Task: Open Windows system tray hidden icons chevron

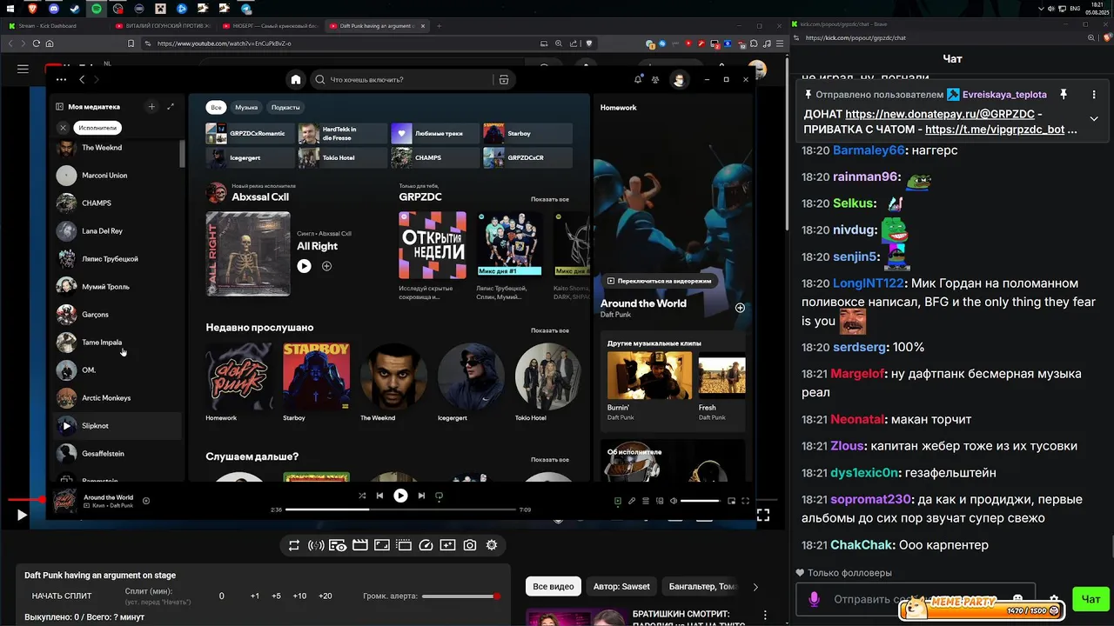Action: (x=1042, y=8)
